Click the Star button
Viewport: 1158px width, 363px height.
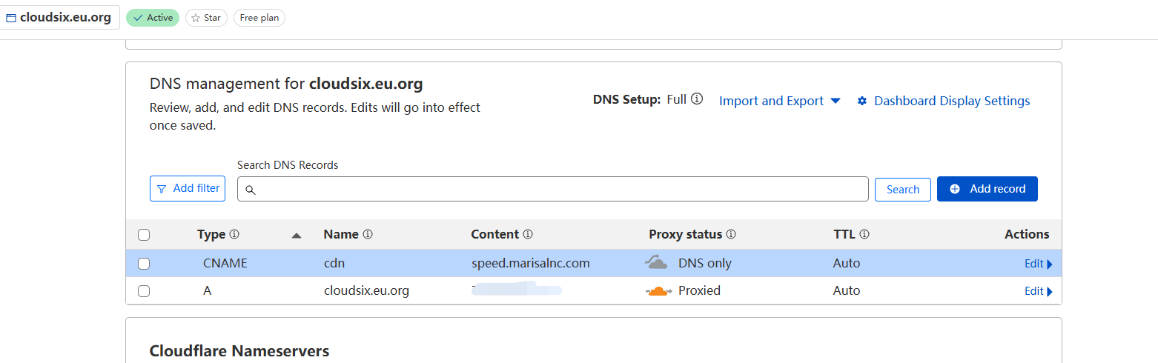click(206, 18)
